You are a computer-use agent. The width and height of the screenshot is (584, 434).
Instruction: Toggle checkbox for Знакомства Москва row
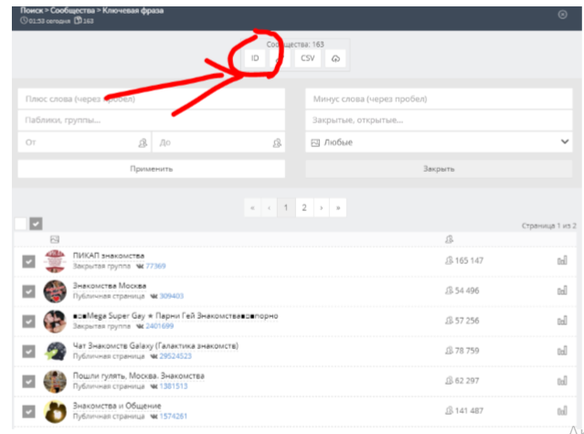pos(29,291)
